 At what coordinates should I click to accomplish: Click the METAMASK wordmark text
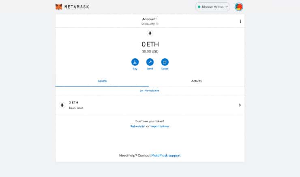[x=77, y=7]
